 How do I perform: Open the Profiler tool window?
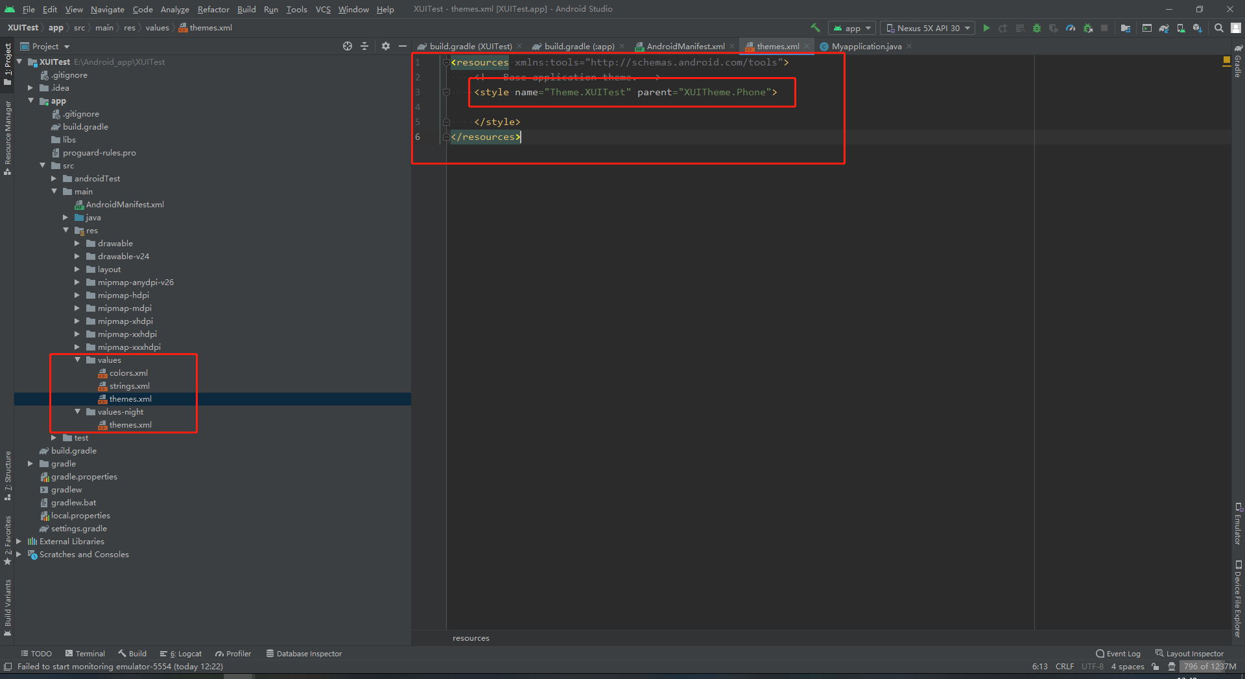[233, 653]
